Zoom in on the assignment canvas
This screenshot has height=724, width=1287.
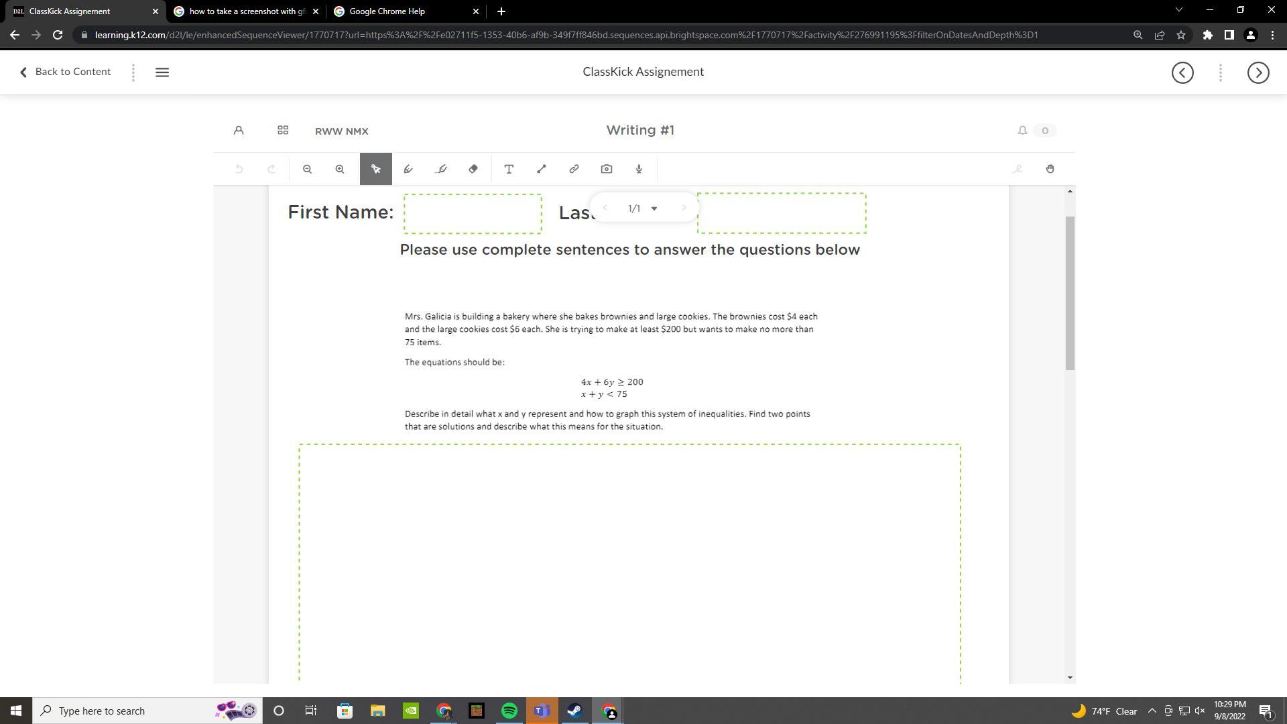pos(340,169)
